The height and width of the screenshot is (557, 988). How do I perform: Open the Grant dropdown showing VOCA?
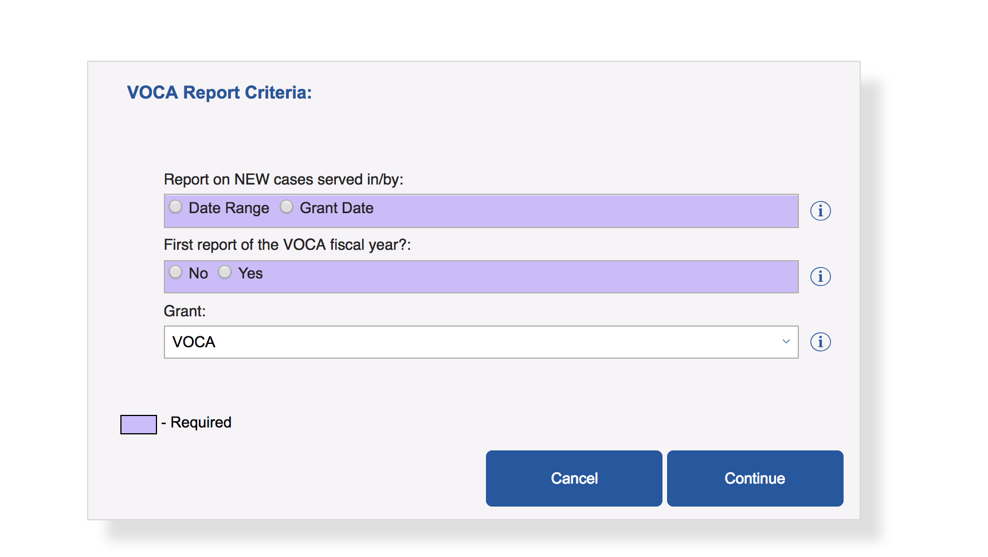click(x=480, y=342)
